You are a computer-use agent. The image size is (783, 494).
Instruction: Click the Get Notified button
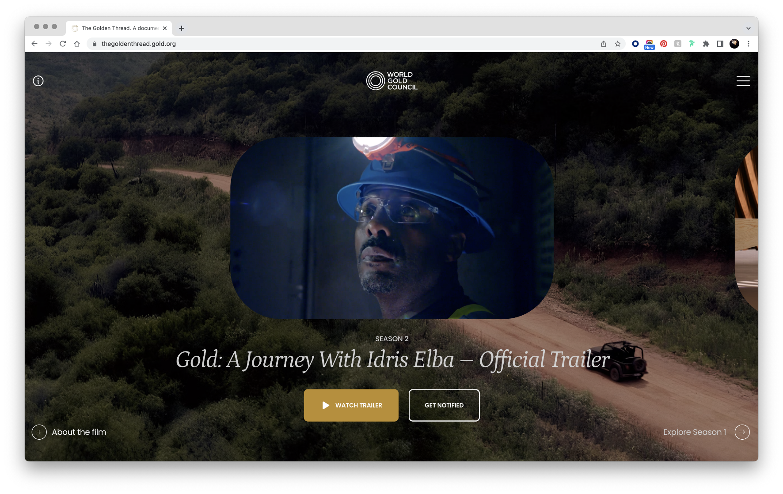444,405
